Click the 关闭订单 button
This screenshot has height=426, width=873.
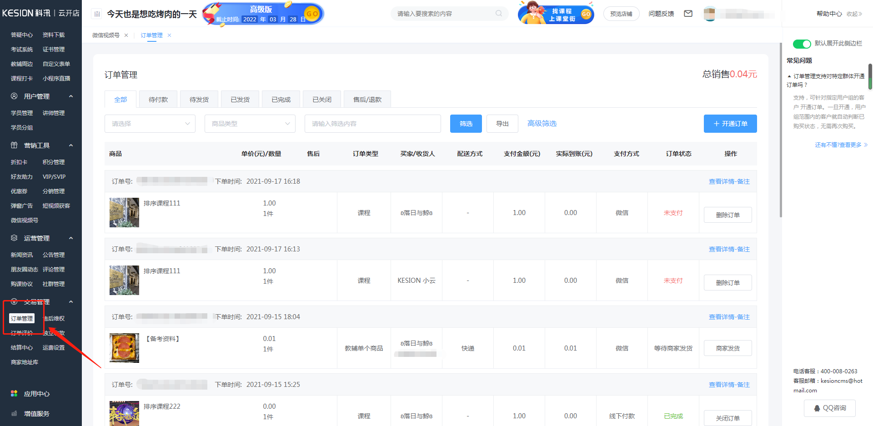pos(727,418)
